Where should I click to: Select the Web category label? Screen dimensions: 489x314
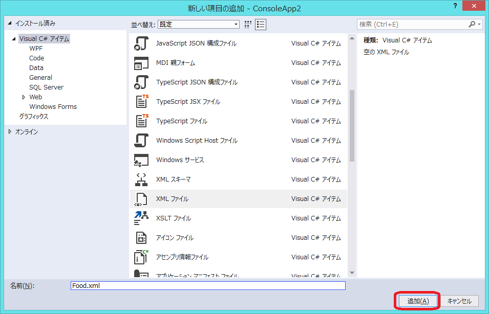(35, 97)
